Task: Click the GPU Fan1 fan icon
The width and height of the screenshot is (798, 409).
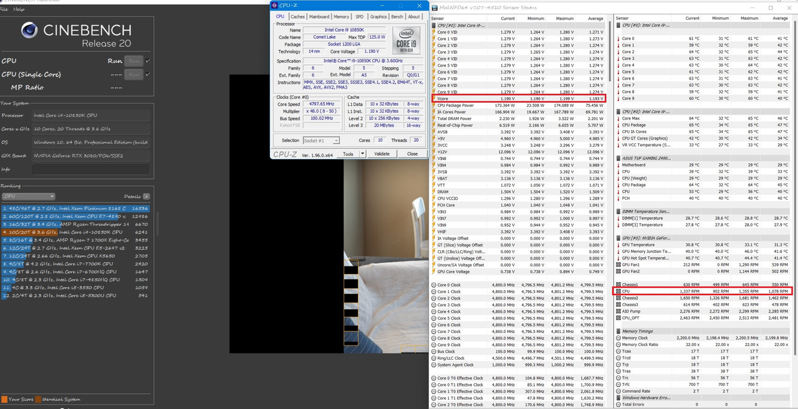Action: pos(618,265)
